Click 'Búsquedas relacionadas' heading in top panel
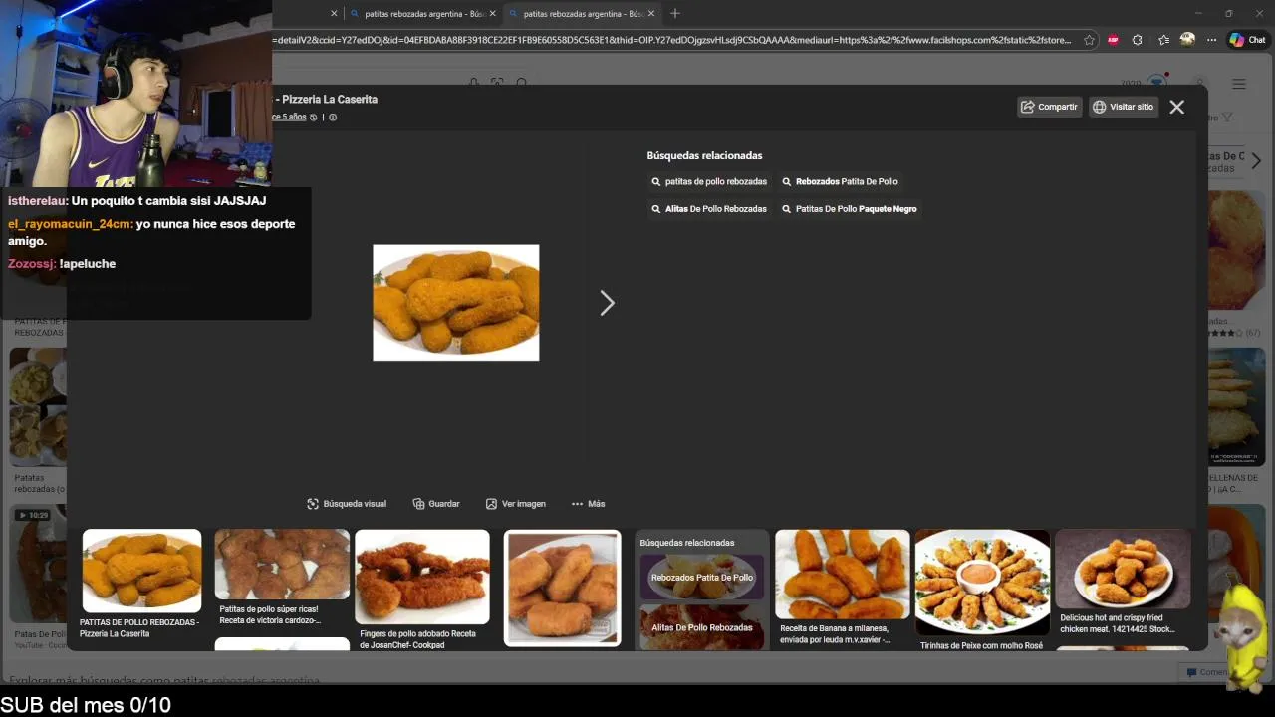 pos(704,156)
